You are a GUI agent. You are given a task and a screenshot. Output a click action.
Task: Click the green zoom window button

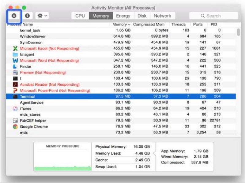24,7
